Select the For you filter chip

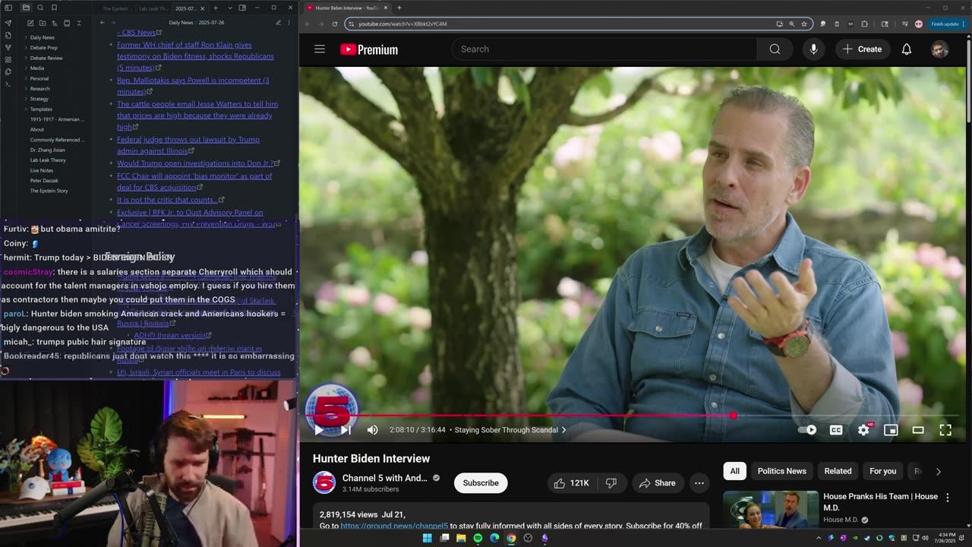pos(882,471)
